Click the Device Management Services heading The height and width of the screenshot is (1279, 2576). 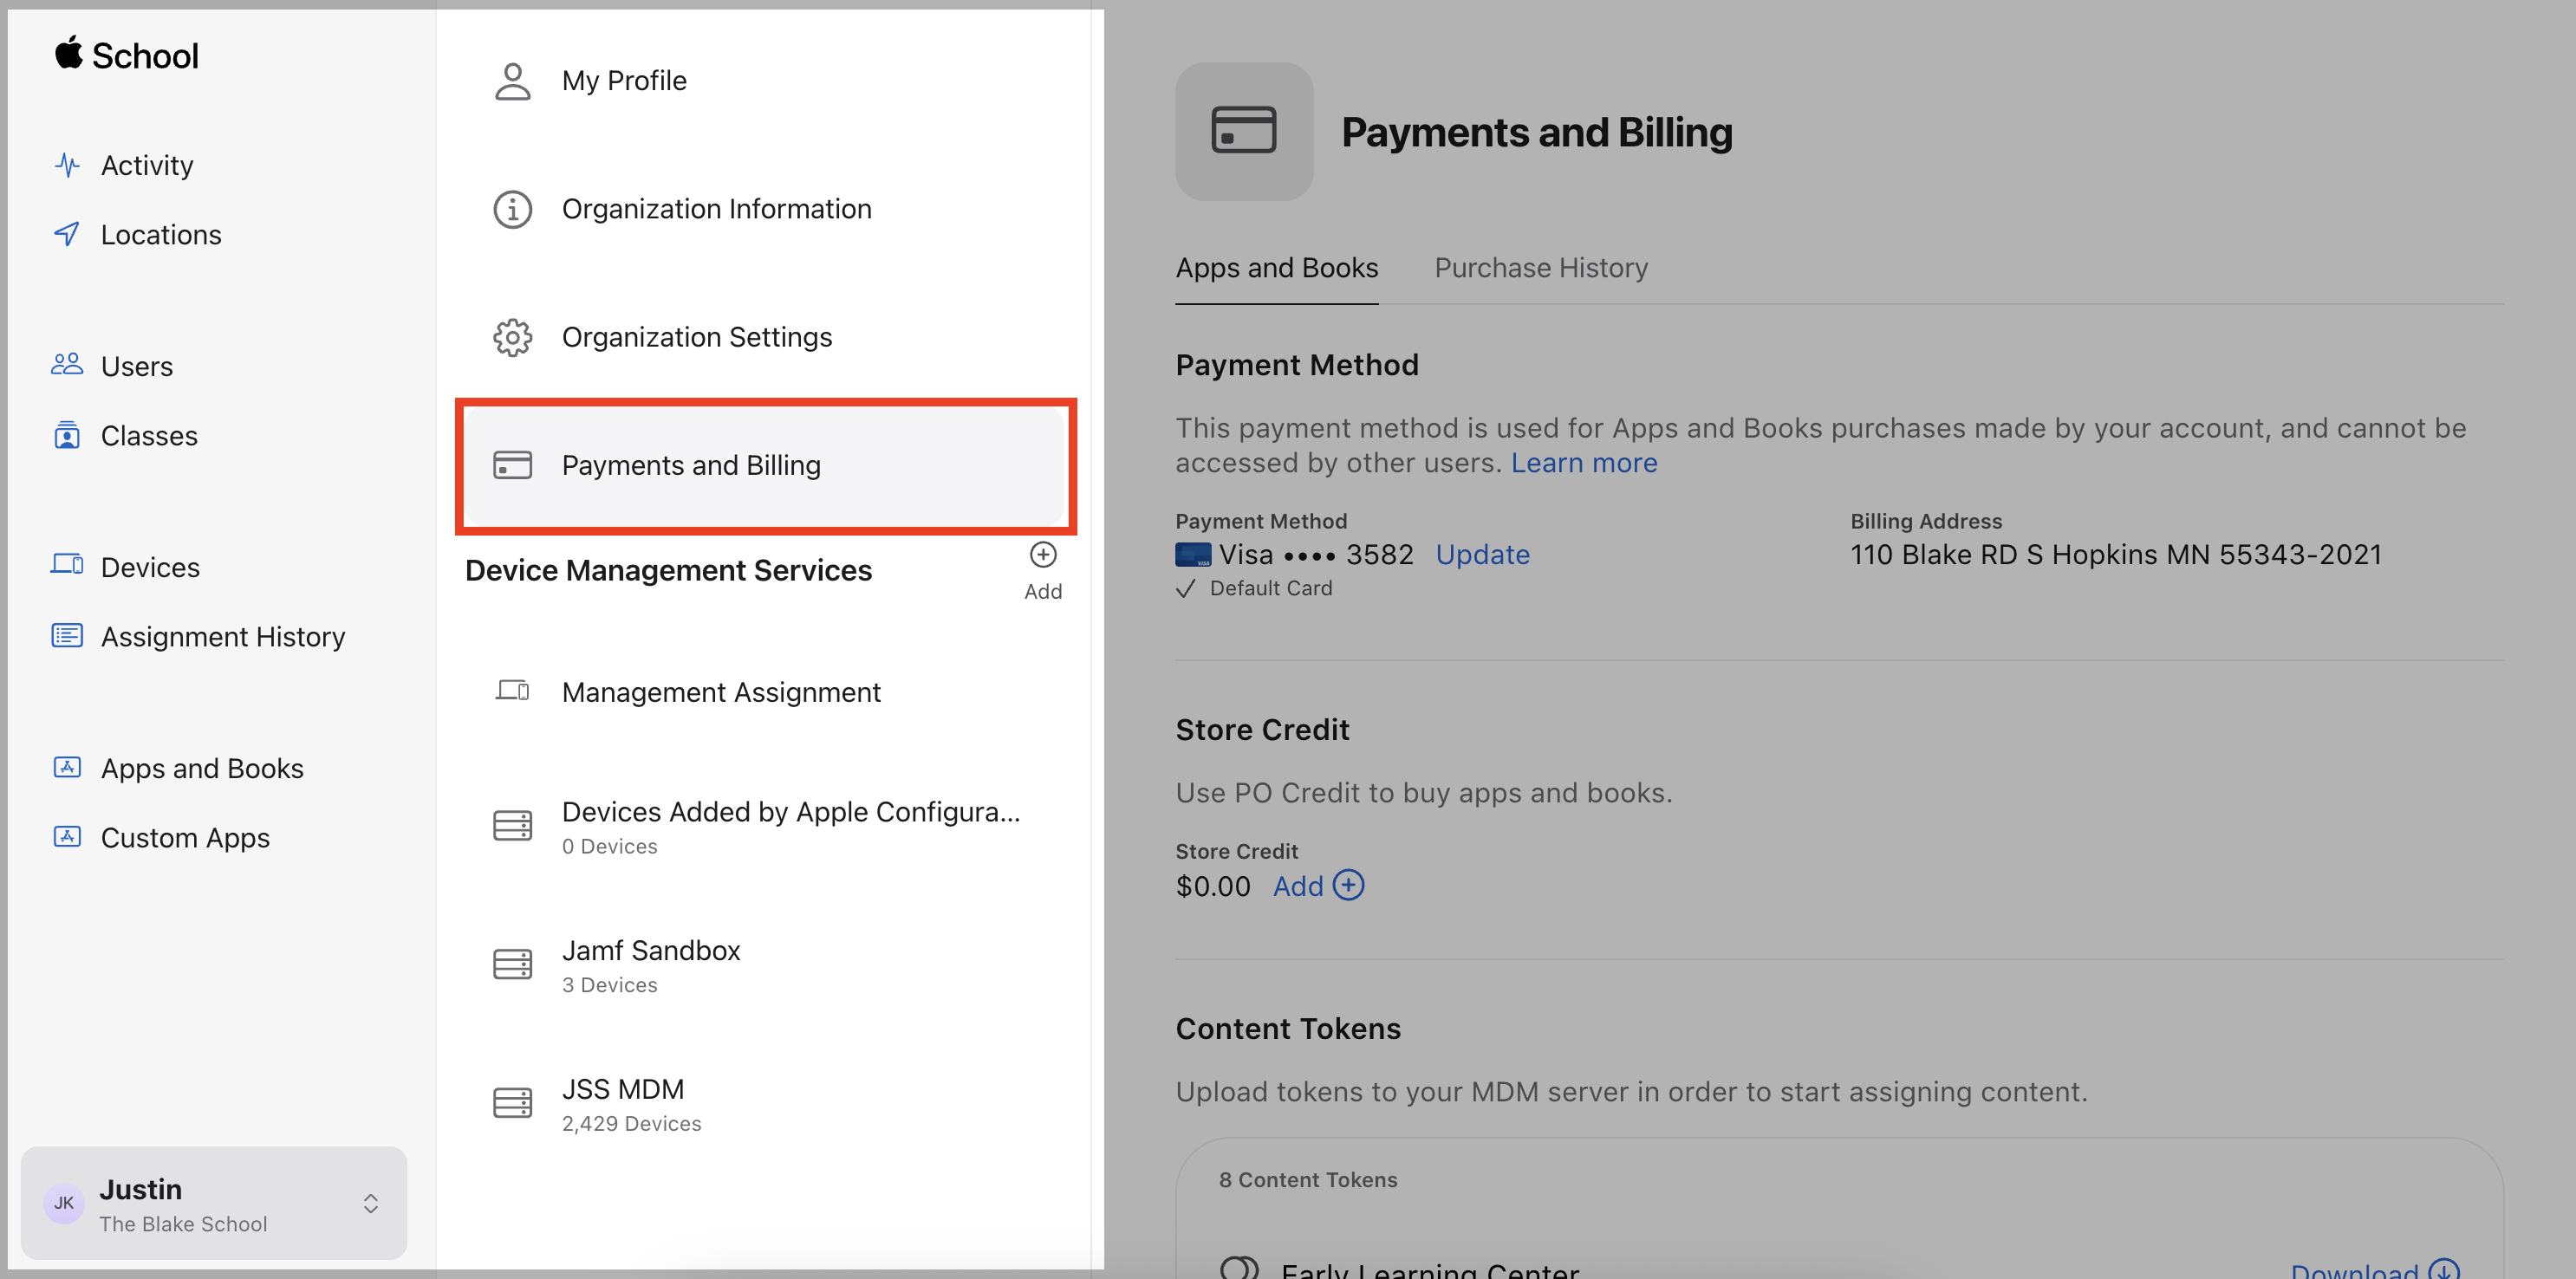[668, 570]
